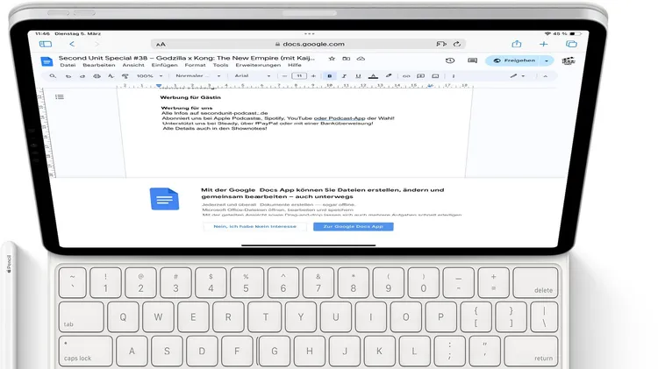The width and height of the screenshot is (658, 369).
Task: Open the comments panel icon
Action: pos(472,60)
